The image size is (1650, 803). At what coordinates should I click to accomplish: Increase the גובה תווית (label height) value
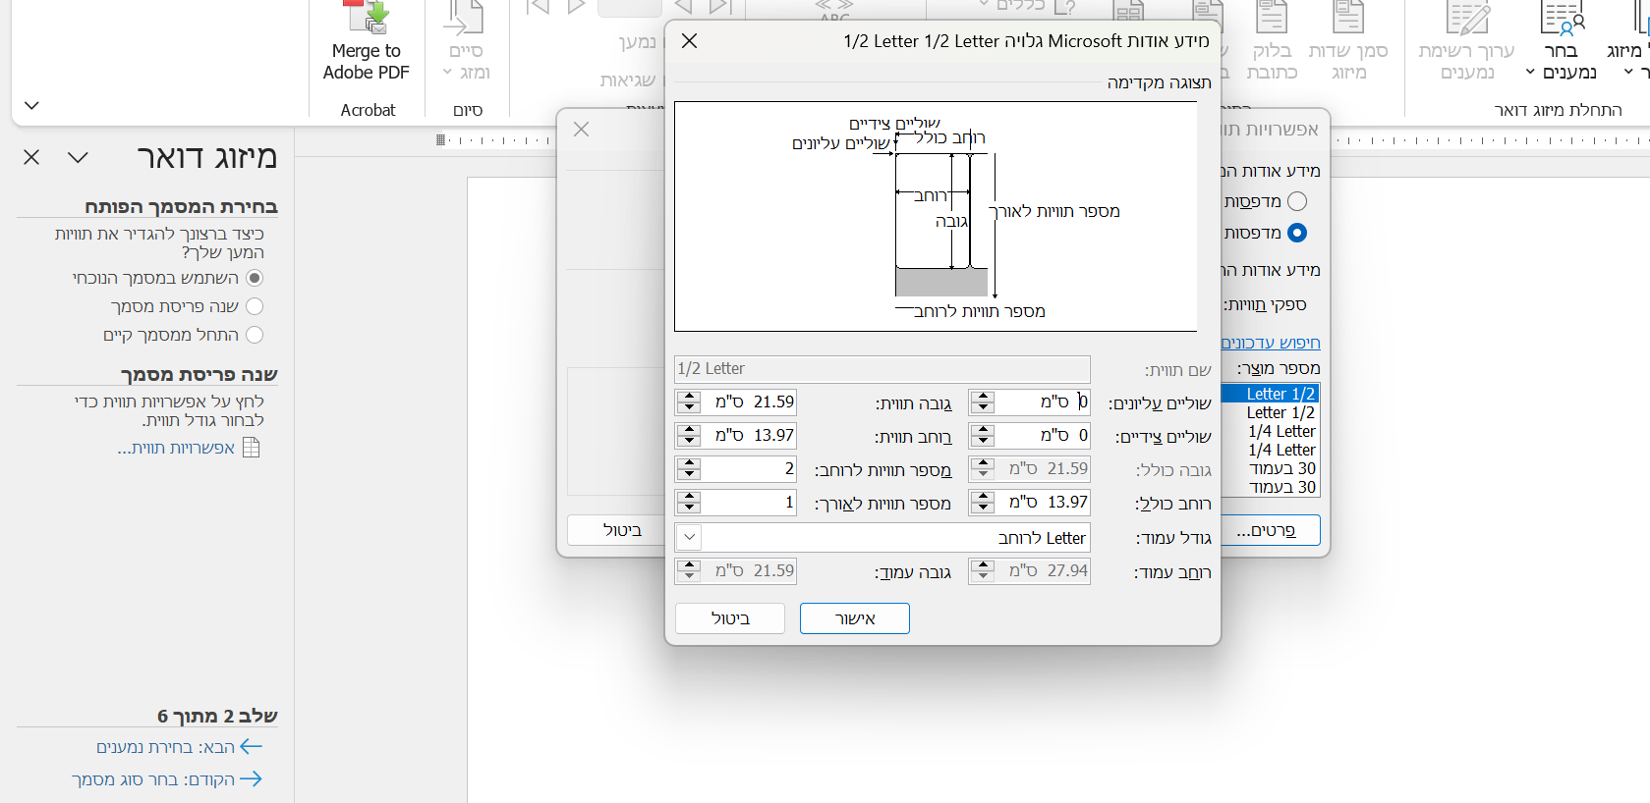pyautogui.click(x=689, y=397)
